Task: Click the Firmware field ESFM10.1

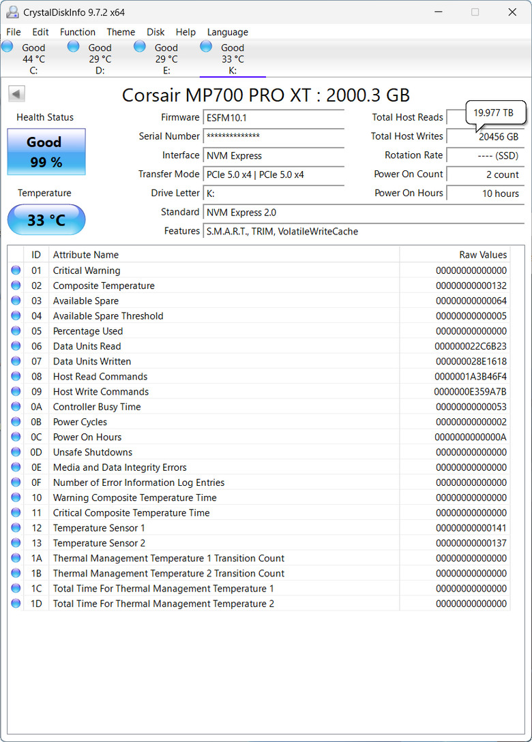Action: pyautogui.click(x=274, y=118)
